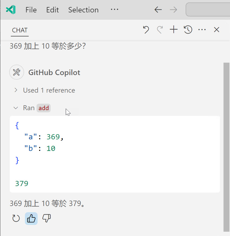Click the redo last request icon
This screenshot has width=230, height=236.
pos(160,30)
